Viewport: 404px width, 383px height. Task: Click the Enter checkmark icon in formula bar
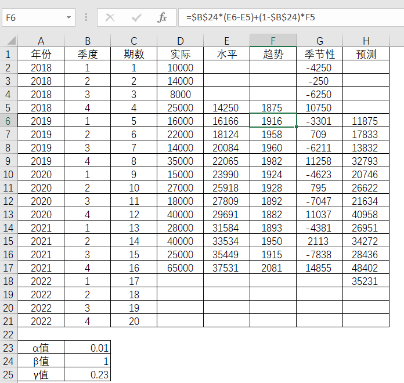pyautogui.click(x=136, y=17)
